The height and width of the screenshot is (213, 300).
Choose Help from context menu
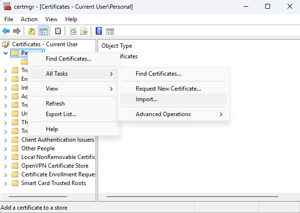(74, 129)
